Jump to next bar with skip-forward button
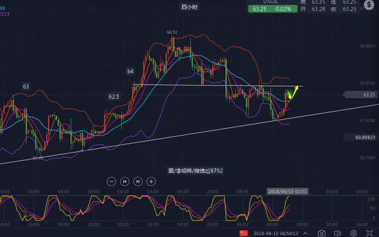 [x=138, y=182]
